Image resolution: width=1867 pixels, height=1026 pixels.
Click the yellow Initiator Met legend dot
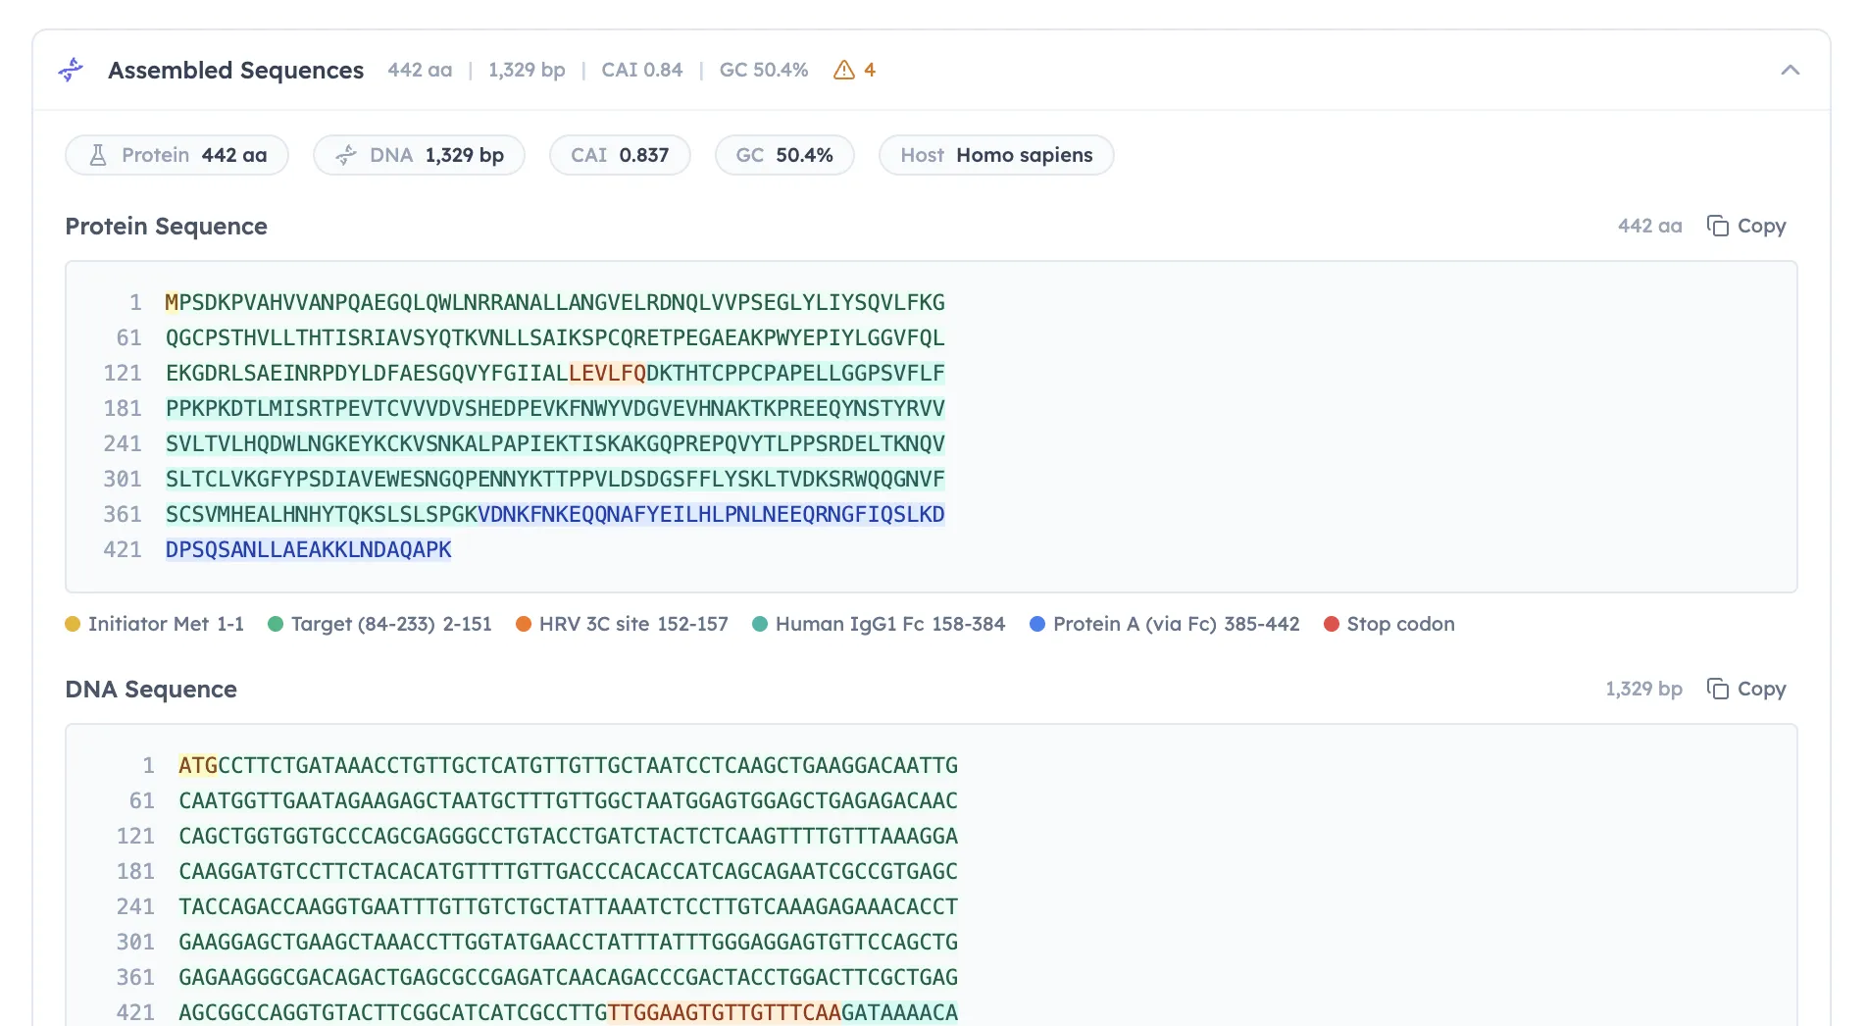click(73, 624)
